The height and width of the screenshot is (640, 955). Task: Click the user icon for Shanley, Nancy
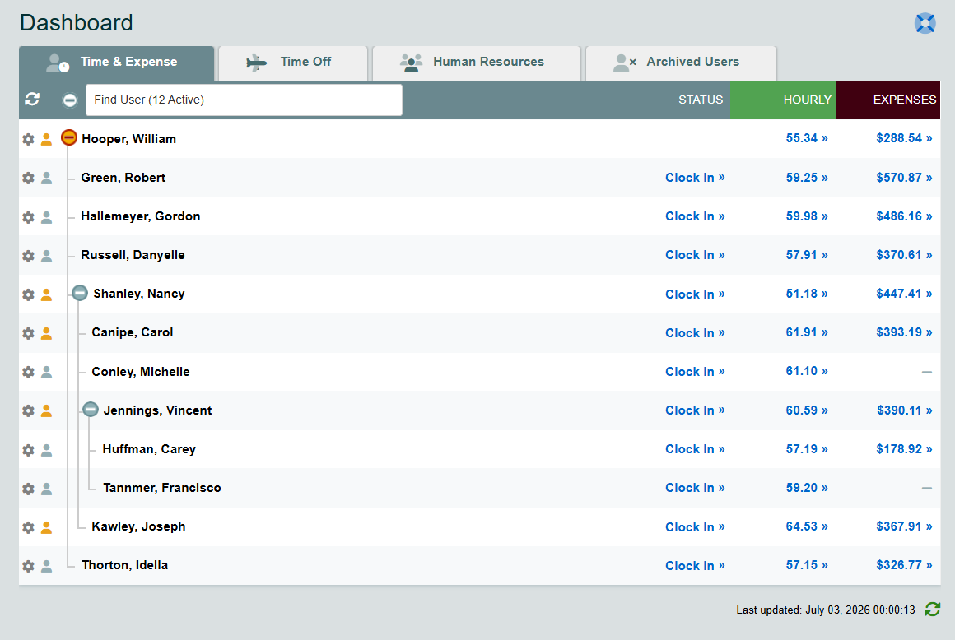coord(46,294)
